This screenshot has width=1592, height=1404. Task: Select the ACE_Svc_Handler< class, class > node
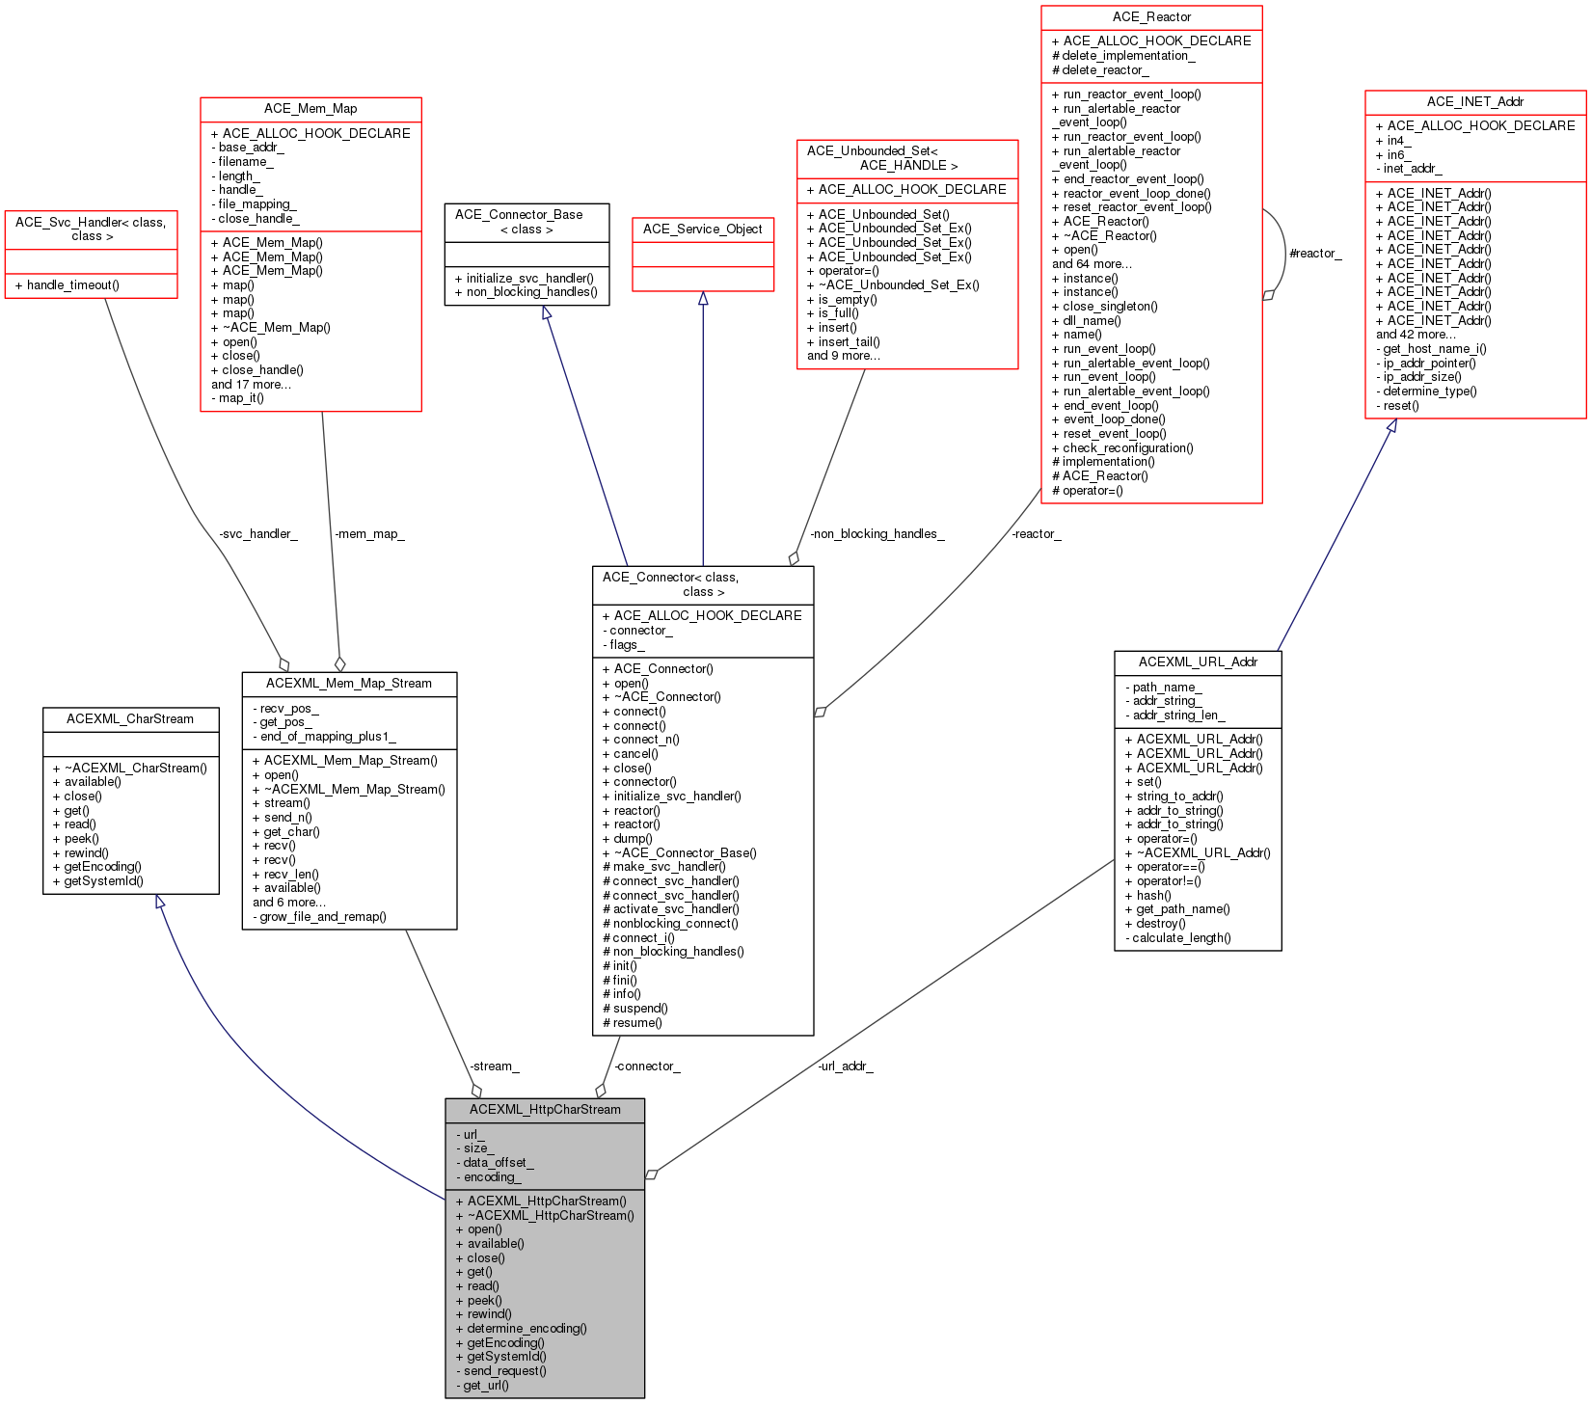tap(91, 229)
